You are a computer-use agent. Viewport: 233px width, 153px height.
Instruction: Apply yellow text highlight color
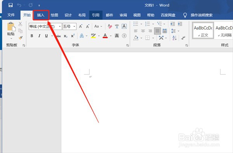click(93, 36)
